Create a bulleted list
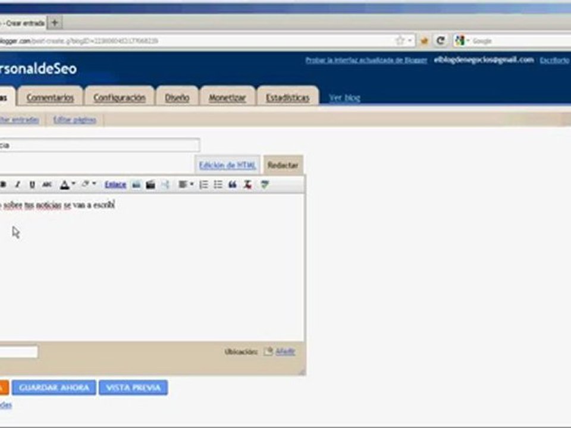The height and width of the screenshot is (428, 571). pyautogui.click(x=218, y=185)
